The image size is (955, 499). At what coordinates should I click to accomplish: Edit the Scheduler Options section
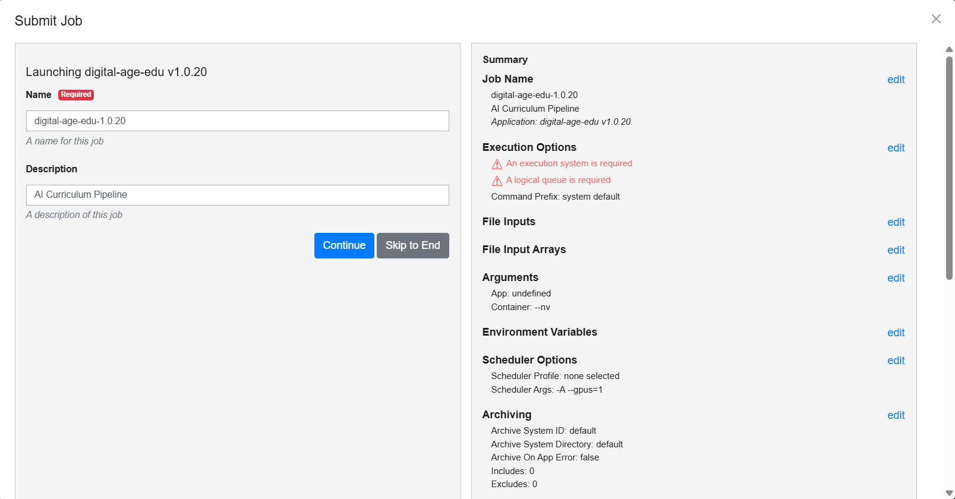[x=896, y=361]
